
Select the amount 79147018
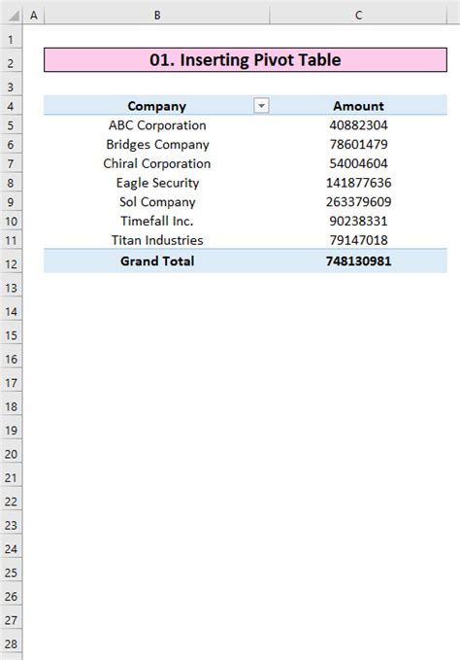358,240
